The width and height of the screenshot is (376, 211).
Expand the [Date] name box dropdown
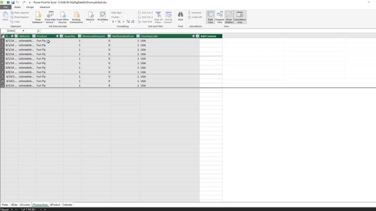(23, 31)
